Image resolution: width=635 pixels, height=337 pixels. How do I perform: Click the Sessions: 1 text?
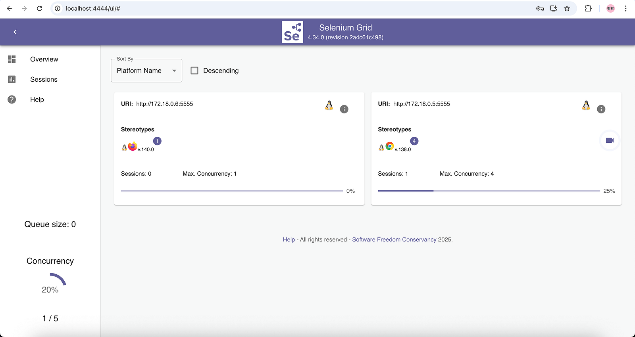393,174
